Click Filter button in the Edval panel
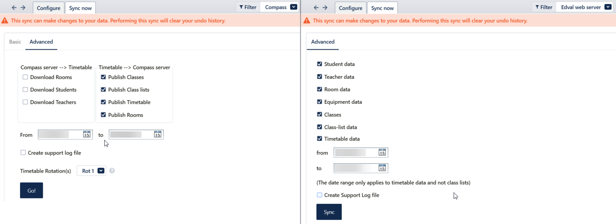Image resolution: width=616 pixels, height=224 pixels. 544,7
